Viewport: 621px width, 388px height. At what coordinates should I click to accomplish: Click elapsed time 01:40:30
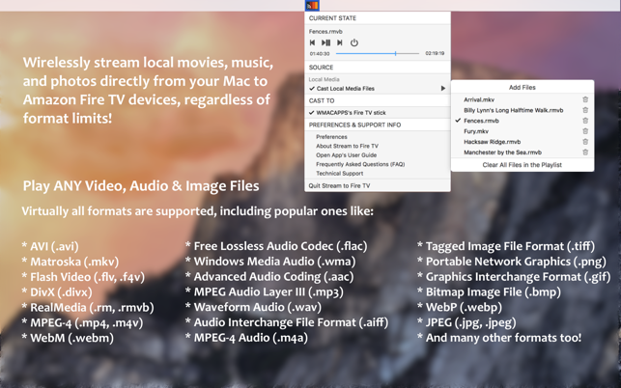320,53
